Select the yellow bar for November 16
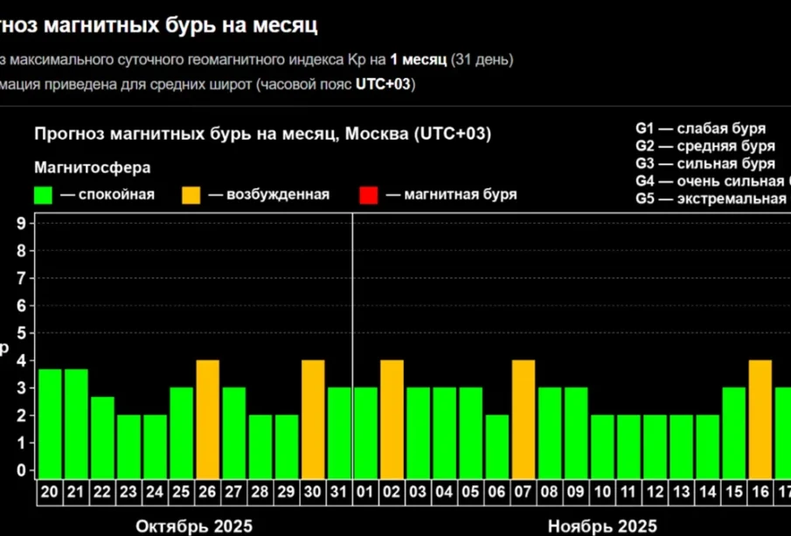791x536 pixels. [x=760, y=418]
